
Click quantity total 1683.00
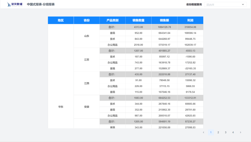click(139, 98)
